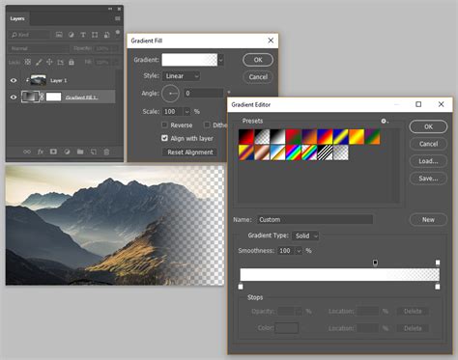
Task: Click the Reset Alignment button
Action: (190, 152)
